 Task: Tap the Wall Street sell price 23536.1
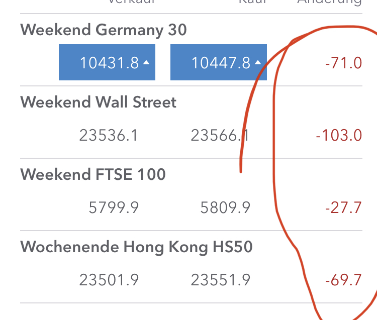109,135
